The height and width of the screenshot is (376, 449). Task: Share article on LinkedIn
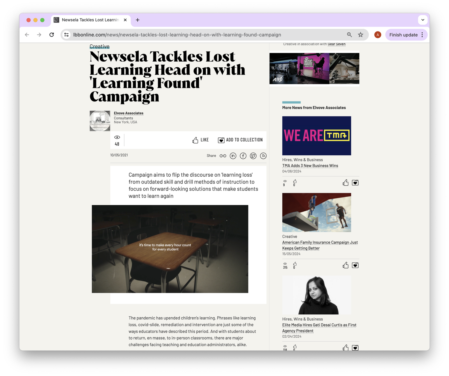[233, 156]
